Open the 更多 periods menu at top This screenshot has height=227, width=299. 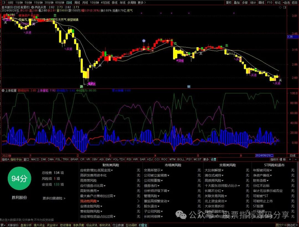pyautogui.click(x=142, y=2)
